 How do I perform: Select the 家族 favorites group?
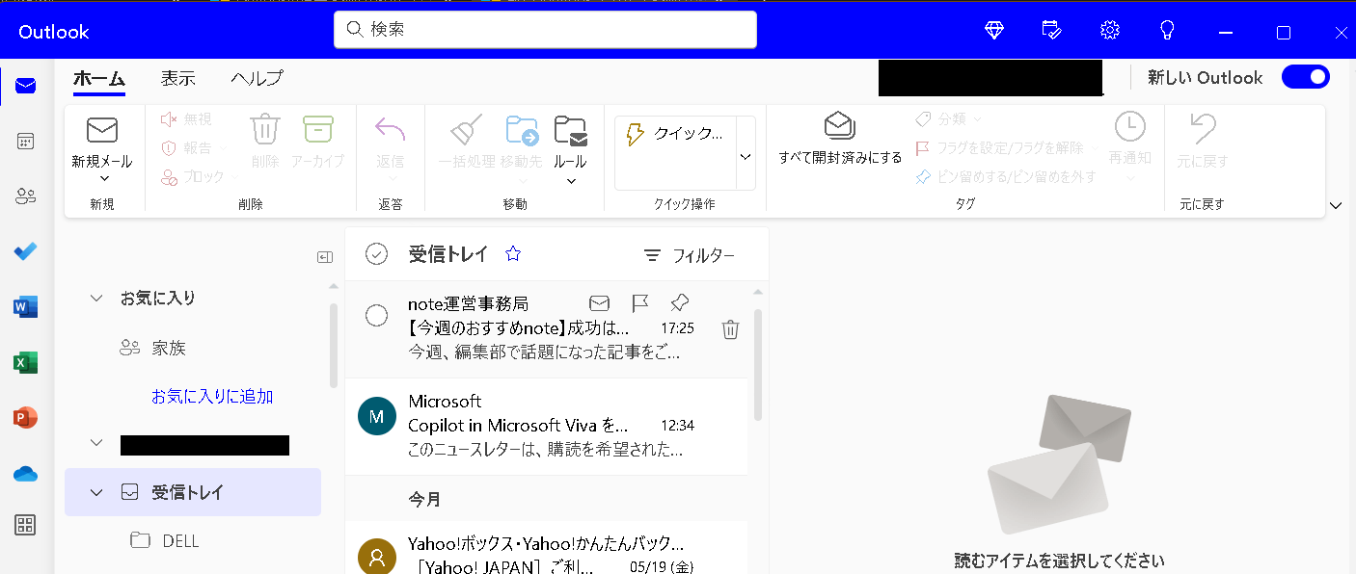[169, 349]
